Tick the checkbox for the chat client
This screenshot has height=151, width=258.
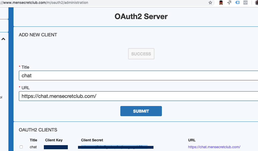[21, 147]
